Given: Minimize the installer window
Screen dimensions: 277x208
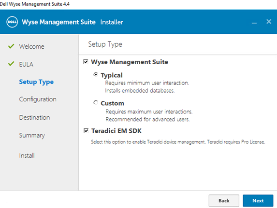Looking at the screenshot, I should point(254,23).
